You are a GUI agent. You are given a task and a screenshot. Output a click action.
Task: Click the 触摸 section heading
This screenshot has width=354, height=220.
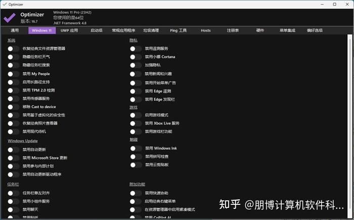[x=134, y=140]
